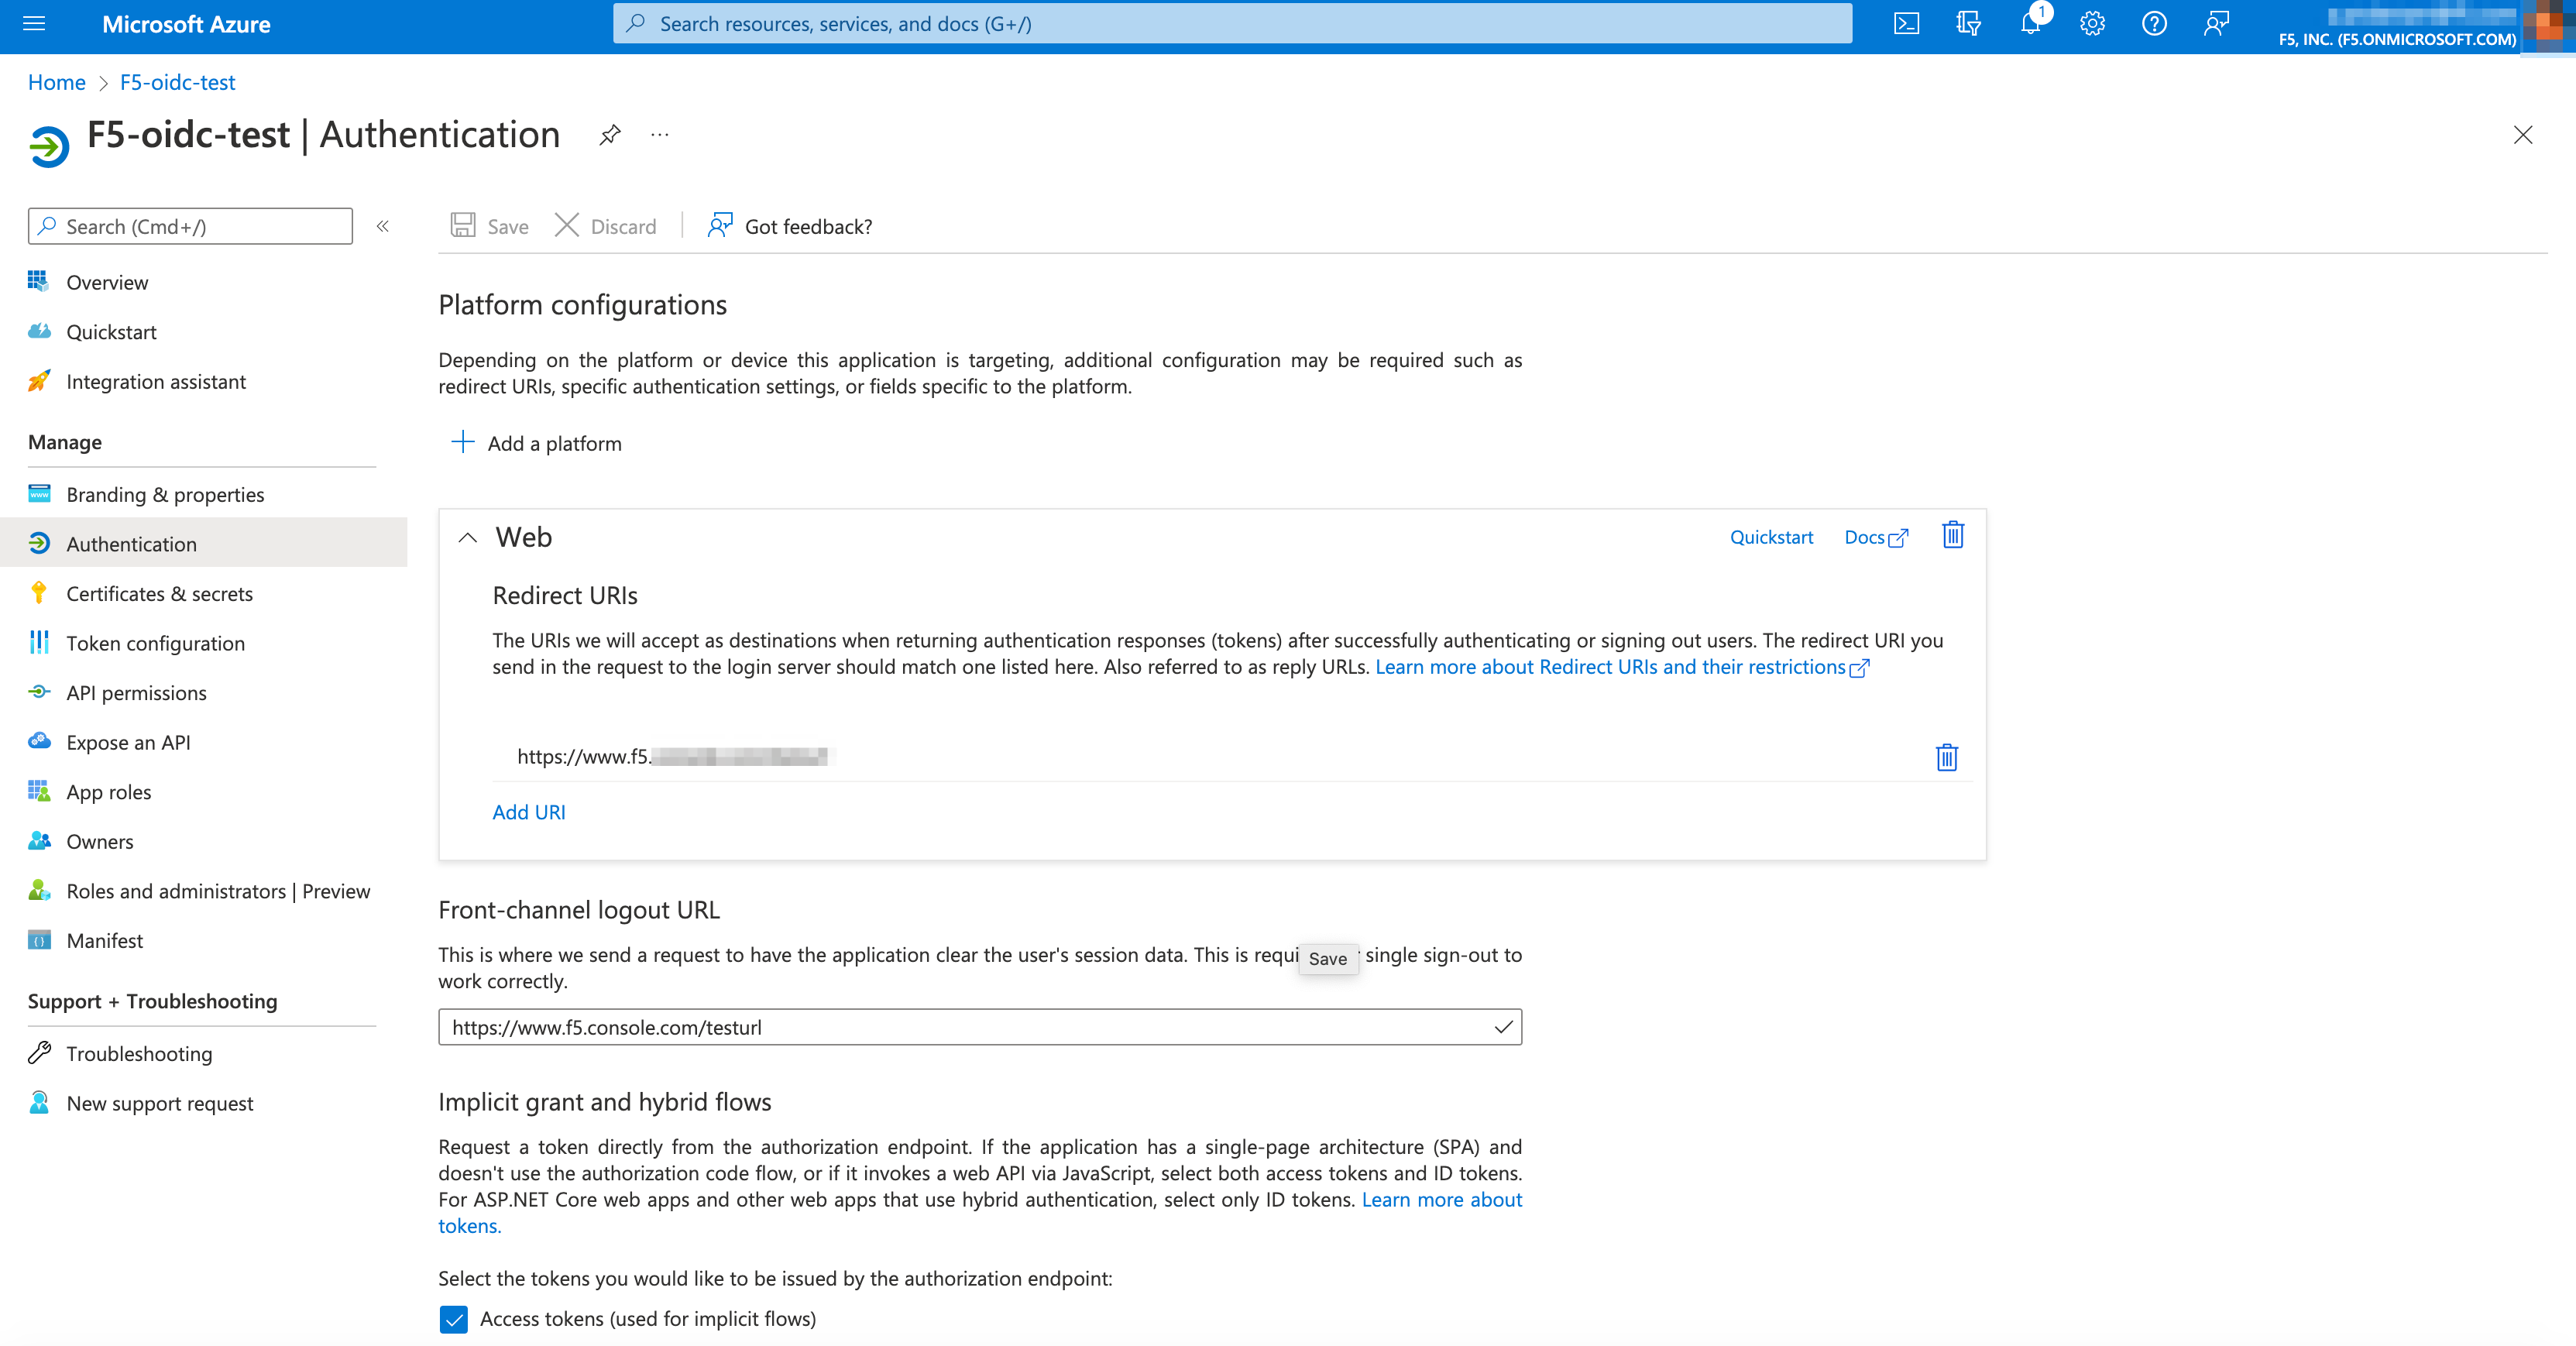This screenshot has height=1346, width=2576.
Task: Open Cloud Shell from top bar
Action: point(1906,24)
